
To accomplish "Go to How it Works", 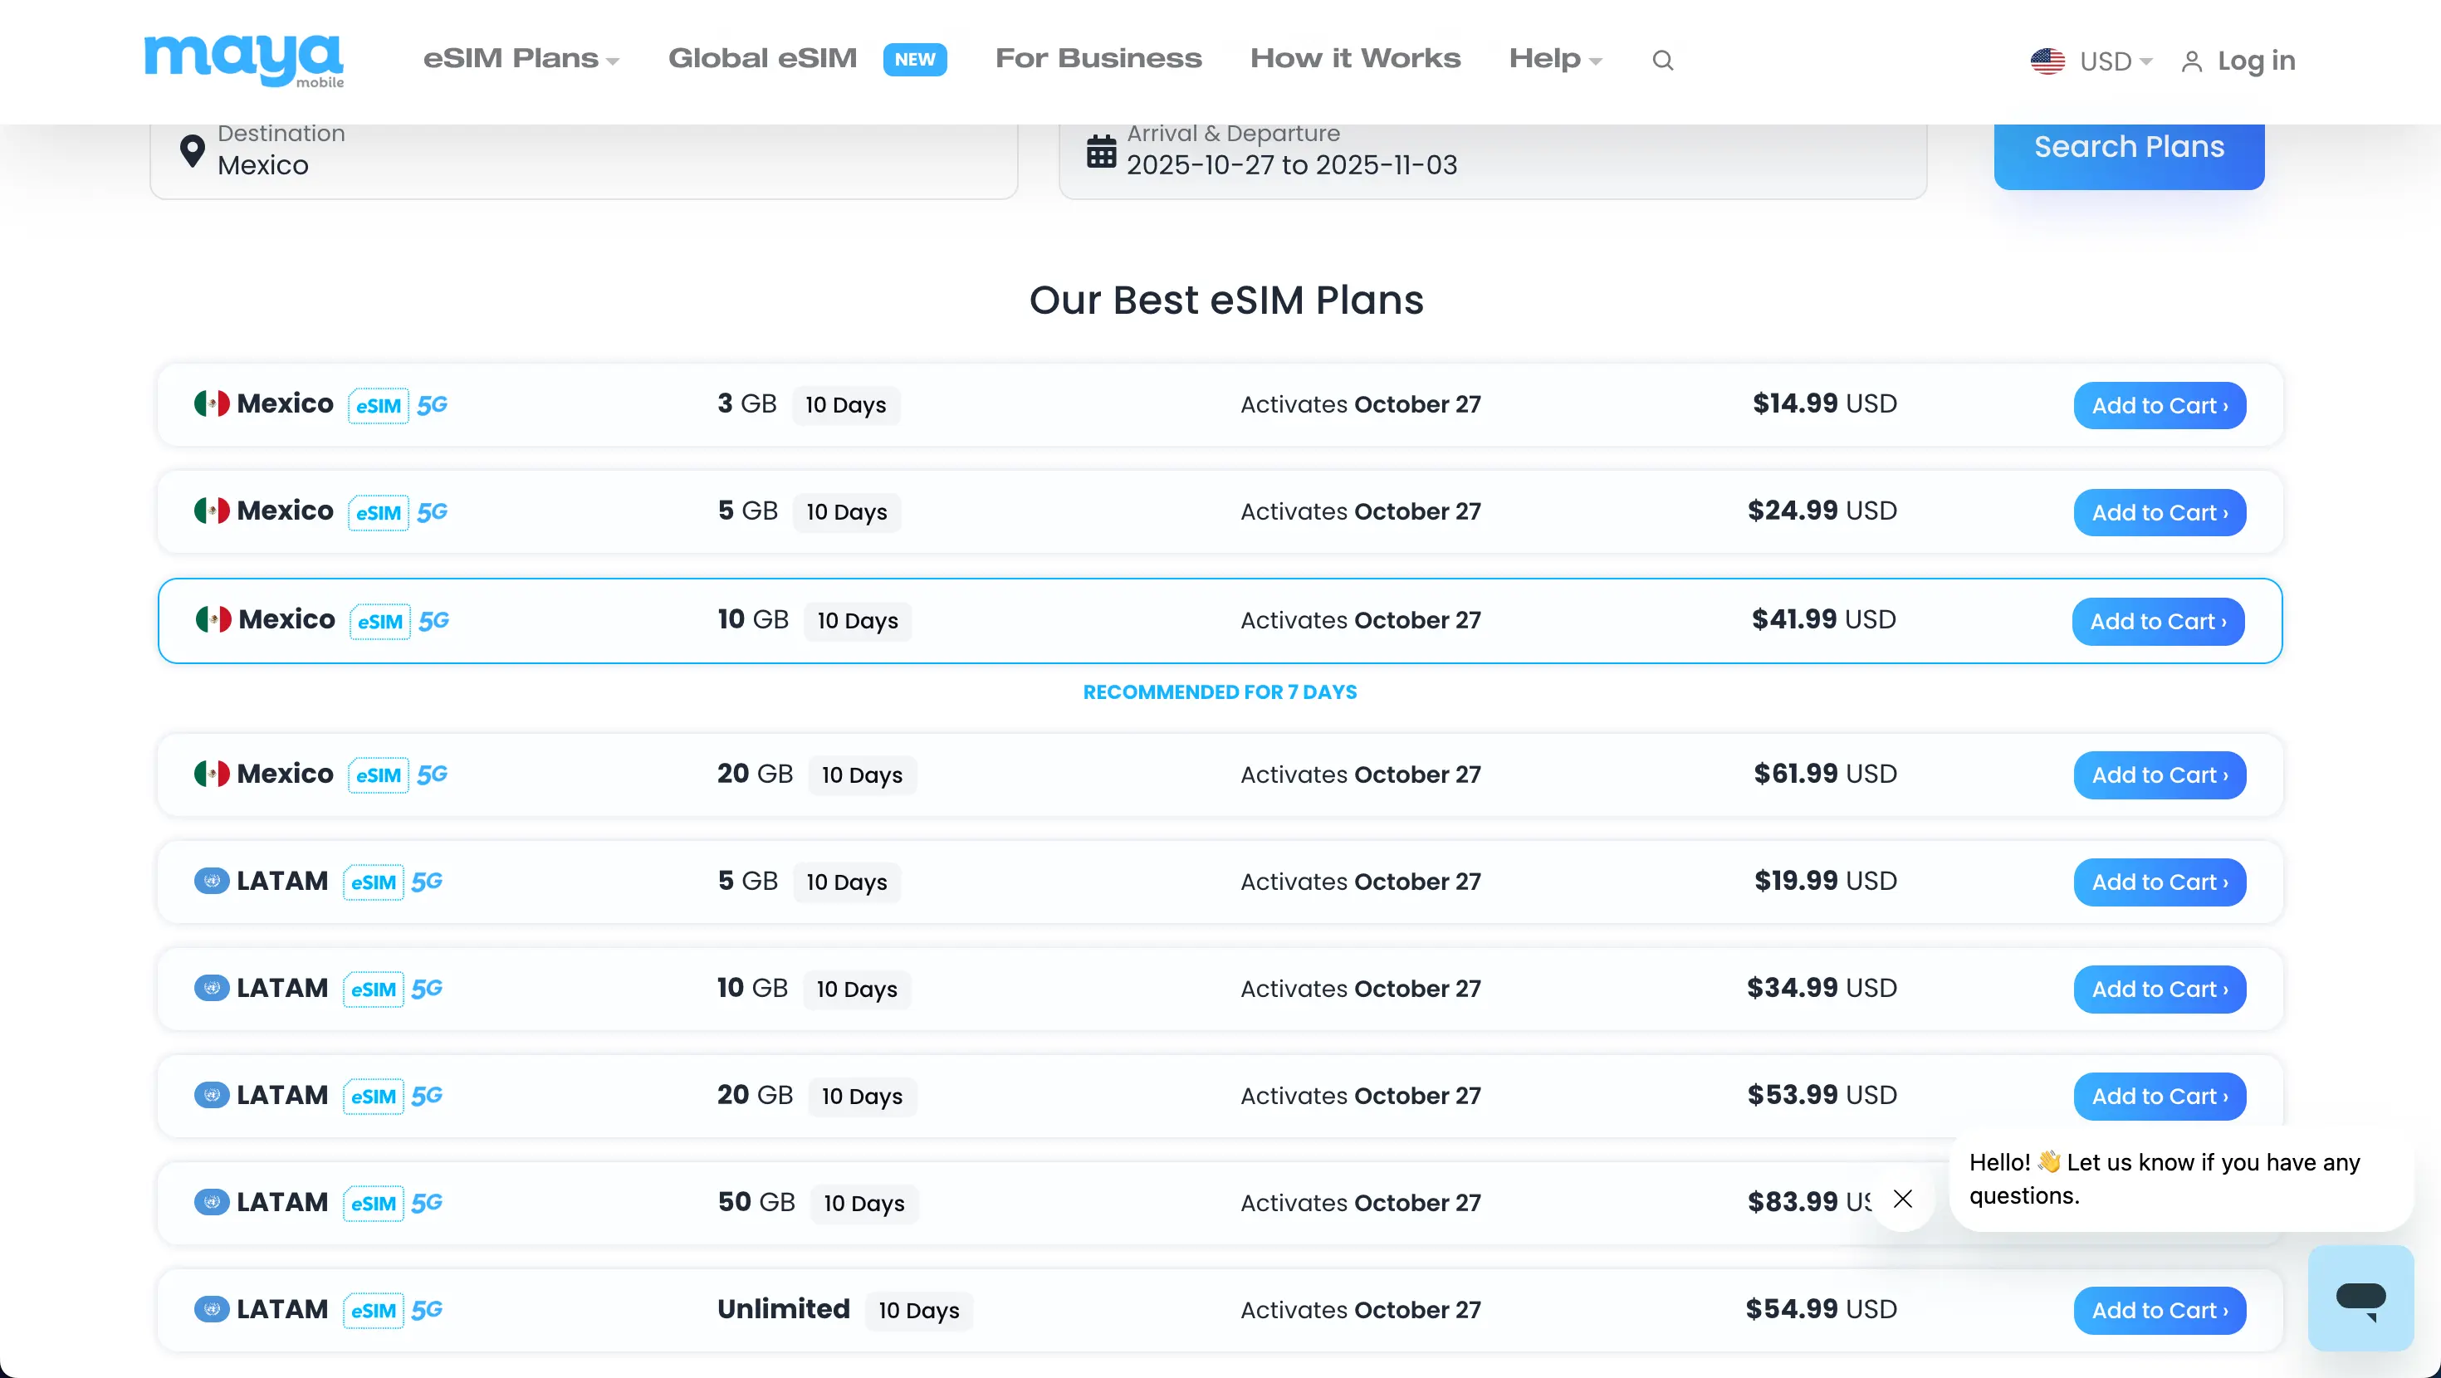I will tap(1354, 59).
